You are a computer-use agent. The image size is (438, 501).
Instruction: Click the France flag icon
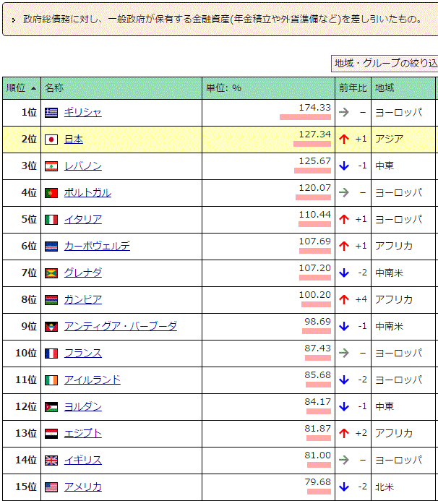click(x=51, y=354)
